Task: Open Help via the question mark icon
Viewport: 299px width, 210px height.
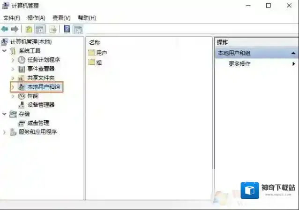Action: click(x=67, y=29)
